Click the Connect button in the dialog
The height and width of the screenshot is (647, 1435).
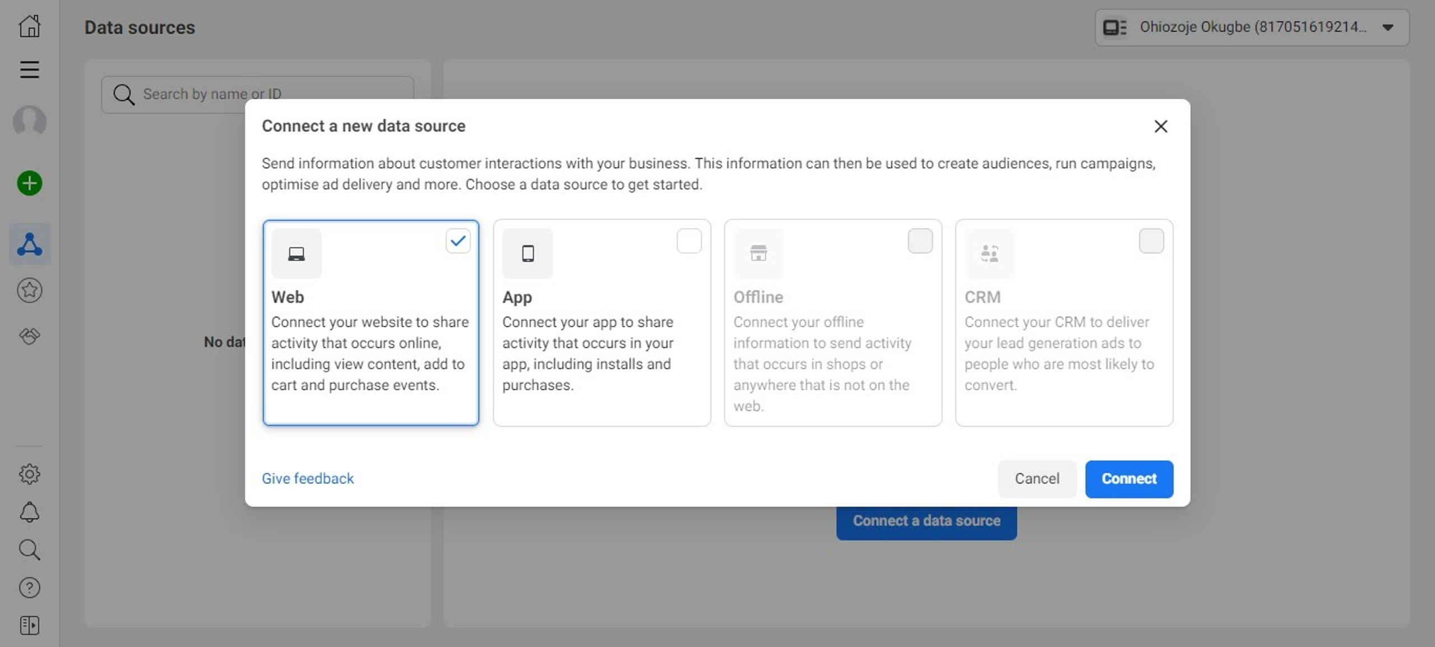pyautogui.click(x=1128, y=479)
